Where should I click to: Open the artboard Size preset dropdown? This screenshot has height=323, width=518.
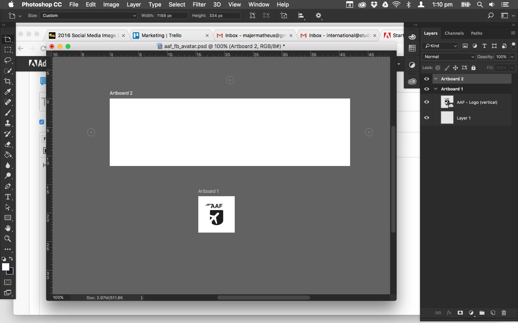pyautogui.click(x=89, y=16)
